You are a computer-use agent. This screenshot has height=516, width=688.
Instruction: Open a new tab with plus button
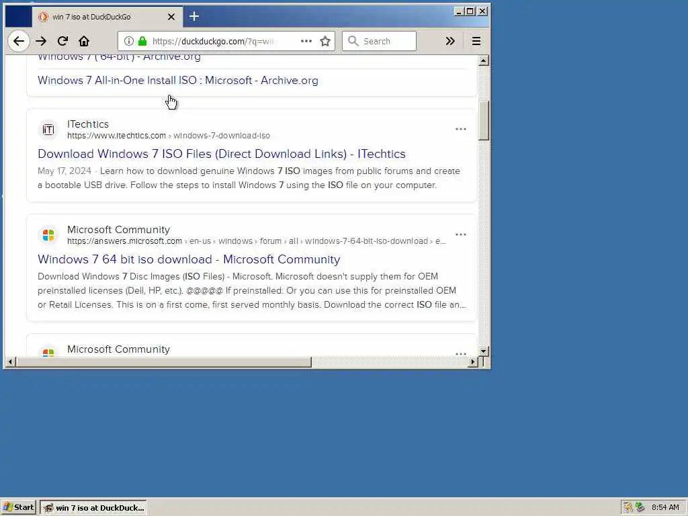[194, 17]
